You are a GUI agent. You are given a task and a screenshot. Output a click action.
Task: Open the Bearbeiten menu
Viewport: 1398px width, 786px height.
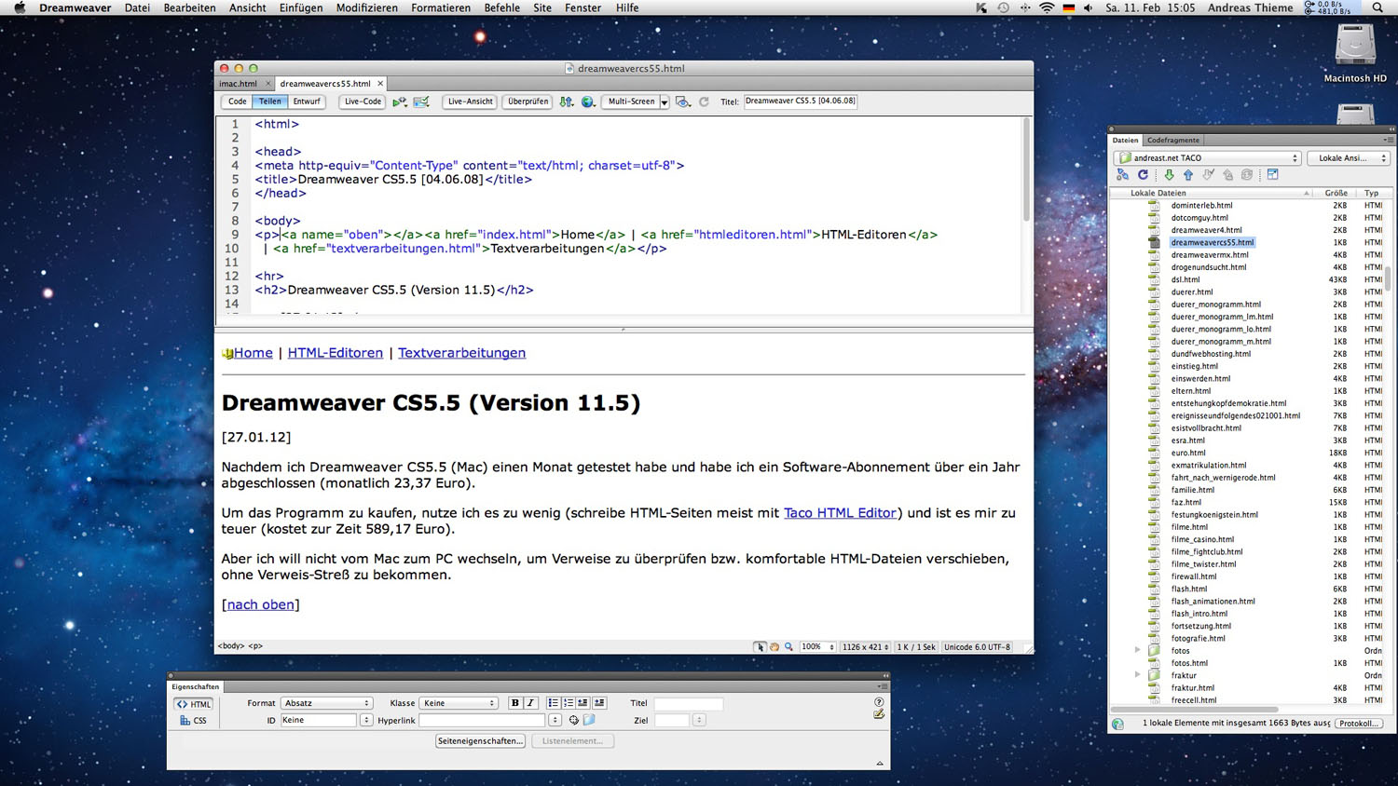point(189,7)
